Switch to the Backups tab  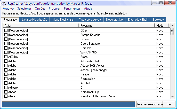(158, 20)
